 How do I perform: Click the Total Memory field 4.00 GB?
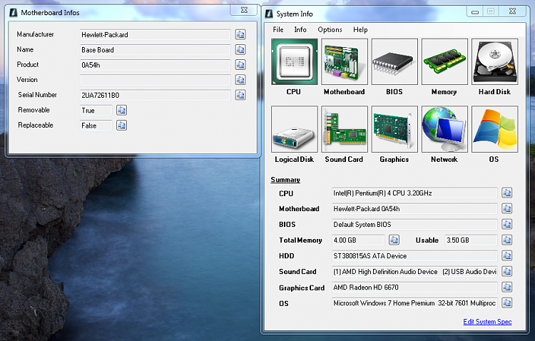358,240
